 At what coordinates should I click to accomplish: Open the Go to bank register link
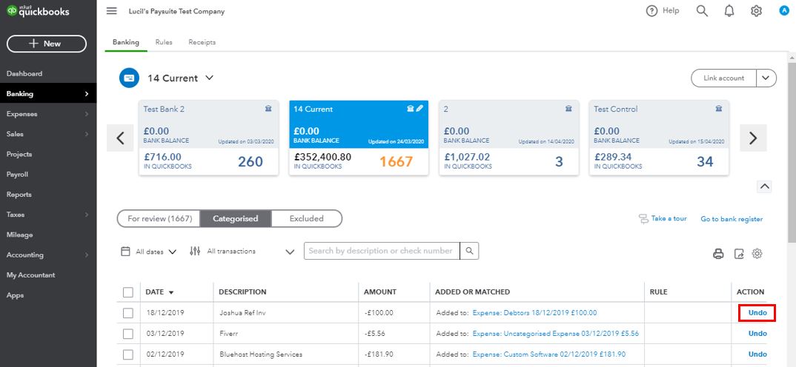click(732, 219)
